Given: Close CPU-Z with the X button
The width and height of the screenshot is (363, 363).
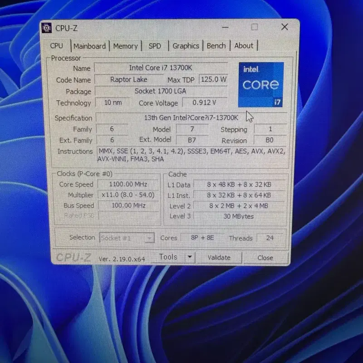Looking at the screenshot, I should [285, 27].
